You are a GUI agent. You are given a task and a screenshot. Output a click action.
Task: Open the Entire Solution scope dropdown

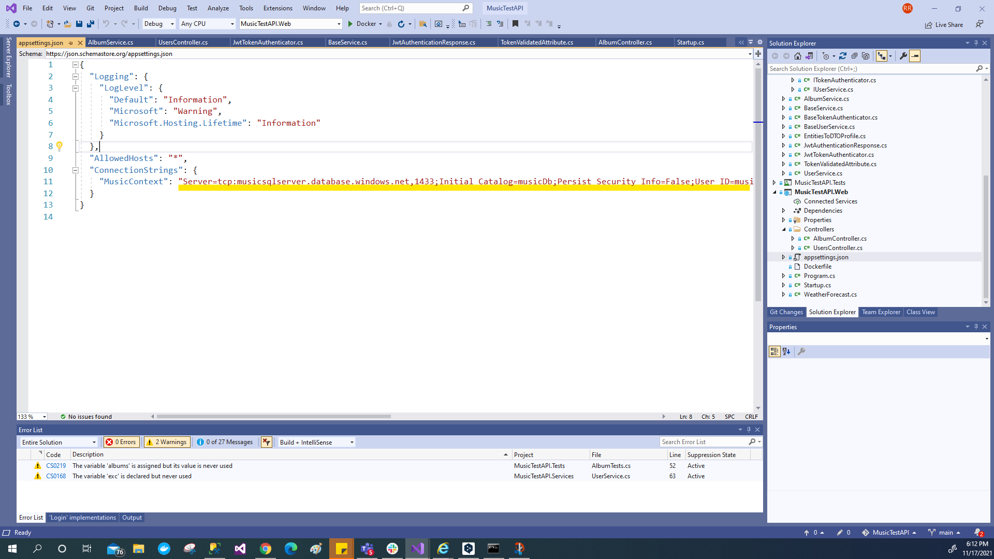coord(59,442)
